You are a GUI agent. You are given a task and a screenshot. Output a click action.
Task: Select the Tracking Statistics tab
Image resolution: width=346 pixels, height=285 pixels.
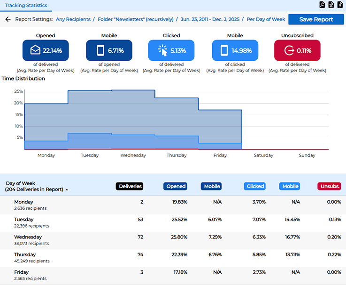pos(26,6)
